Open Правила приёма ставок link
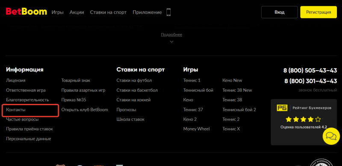Image resolution: width=342 pixels, height=166 pixels. tap(29, 129)
